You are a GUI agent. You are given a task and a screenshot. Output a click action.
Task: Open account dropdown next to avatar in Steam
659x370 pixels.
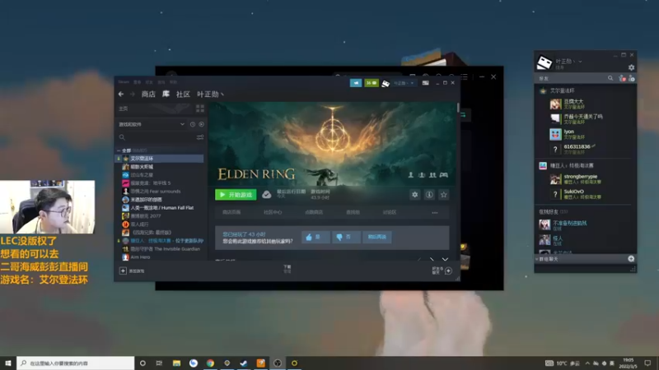pyautogui.click(x=404, y=83)
